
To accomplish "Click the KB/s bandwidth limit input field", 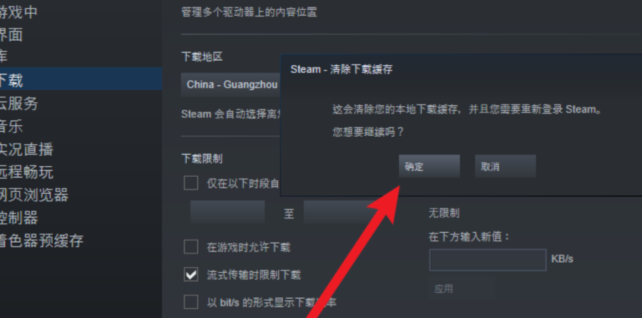I will 488,260.
